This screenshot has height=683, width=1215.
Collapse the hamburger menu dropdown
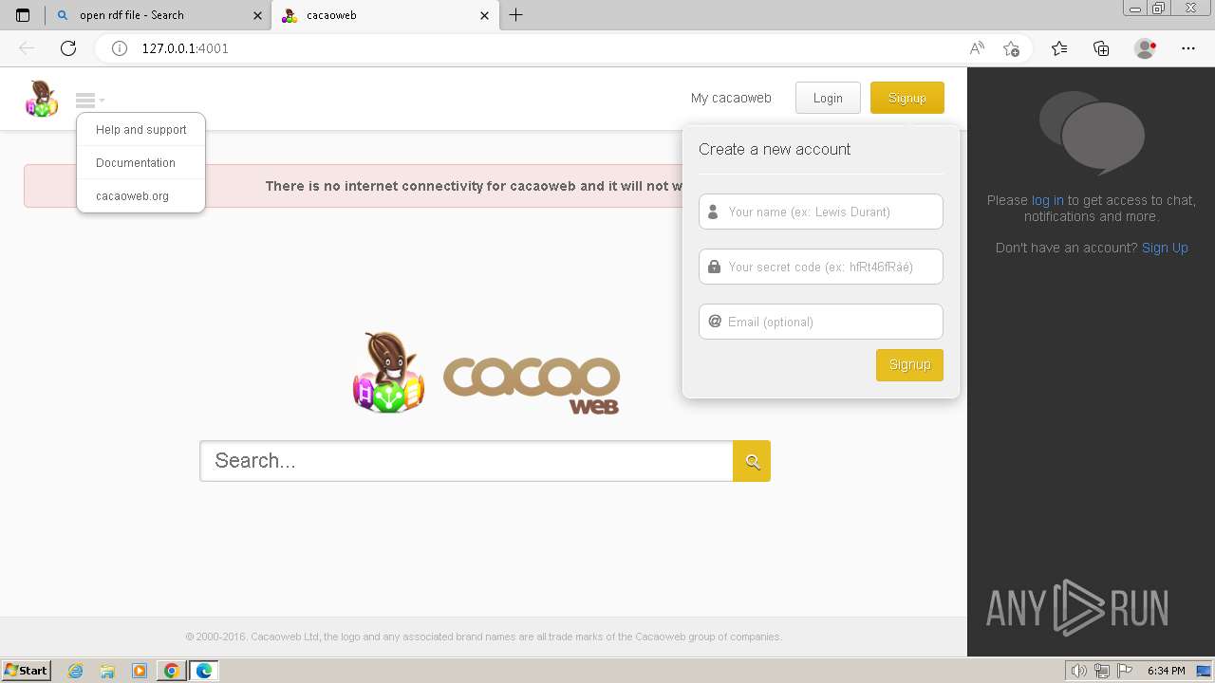pyautogui.click(x=89, y=100)
